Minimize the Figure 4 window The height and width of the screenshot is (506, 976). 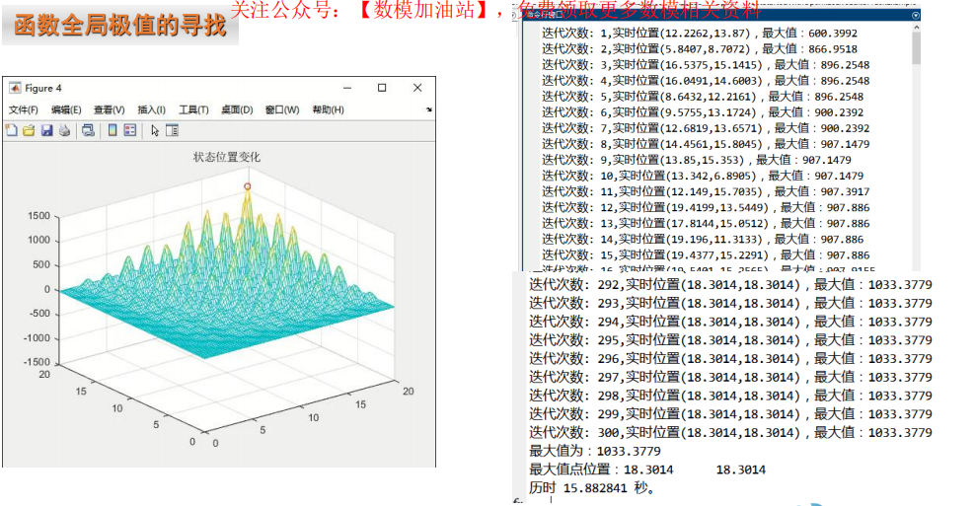pos(347,88)
